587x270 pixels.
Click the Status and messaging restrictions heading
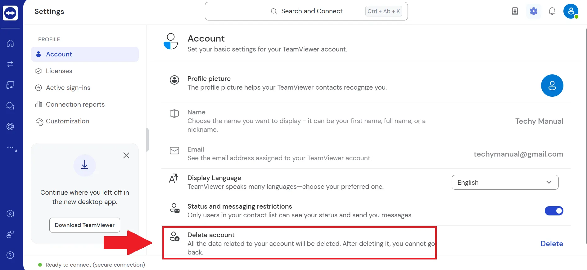240,206
